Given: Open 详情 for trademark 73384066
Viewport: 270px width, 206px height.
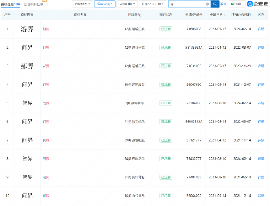Looking at the screenshot, I should coord(261,103).
